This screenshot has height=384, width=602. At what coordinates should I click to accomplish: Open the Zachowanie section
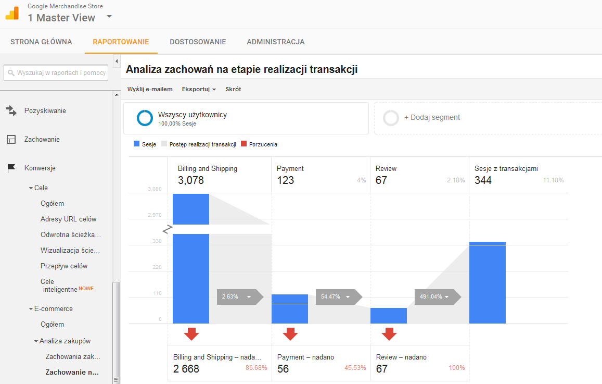[42, 139]
